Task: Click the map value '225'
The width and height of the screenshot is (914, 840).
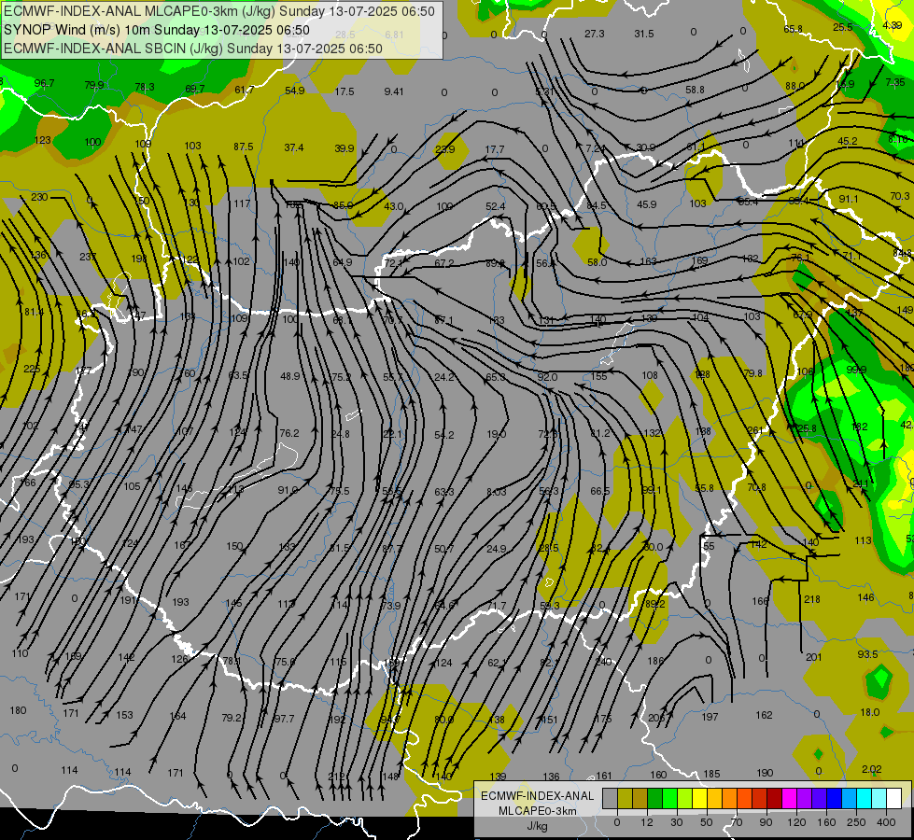Action: [x=32, y=369]
